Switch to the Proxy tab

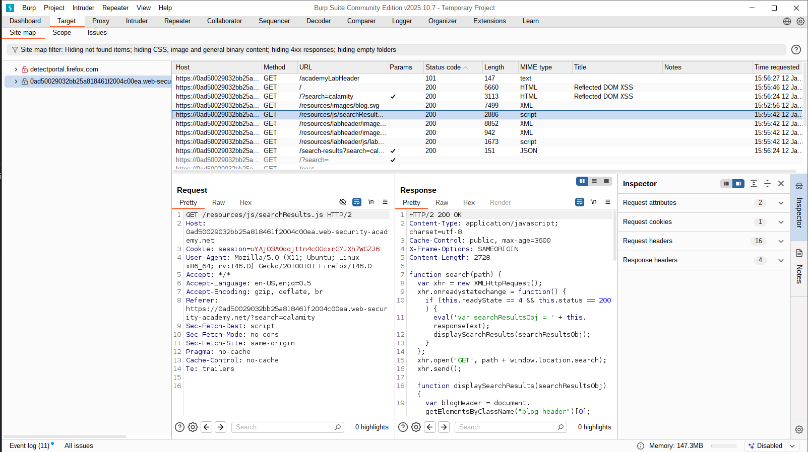tap(100, 21)
